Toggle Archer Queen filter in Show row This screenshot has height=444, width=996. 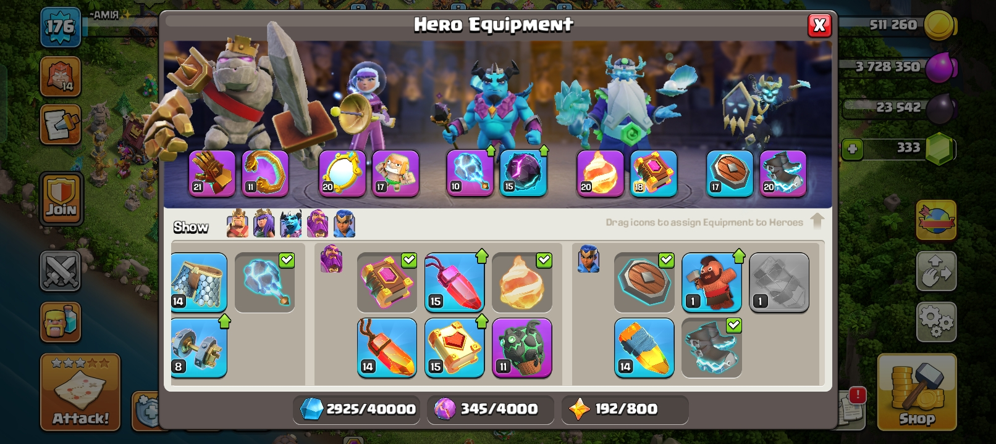point(264,223)
